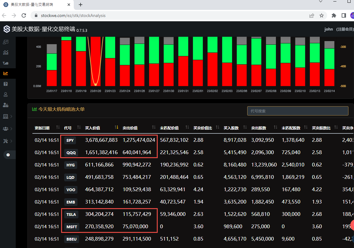Sort by 未匹配股数 column arrows
The width and height of the screenshot is (354, 248).
point(306,127)
